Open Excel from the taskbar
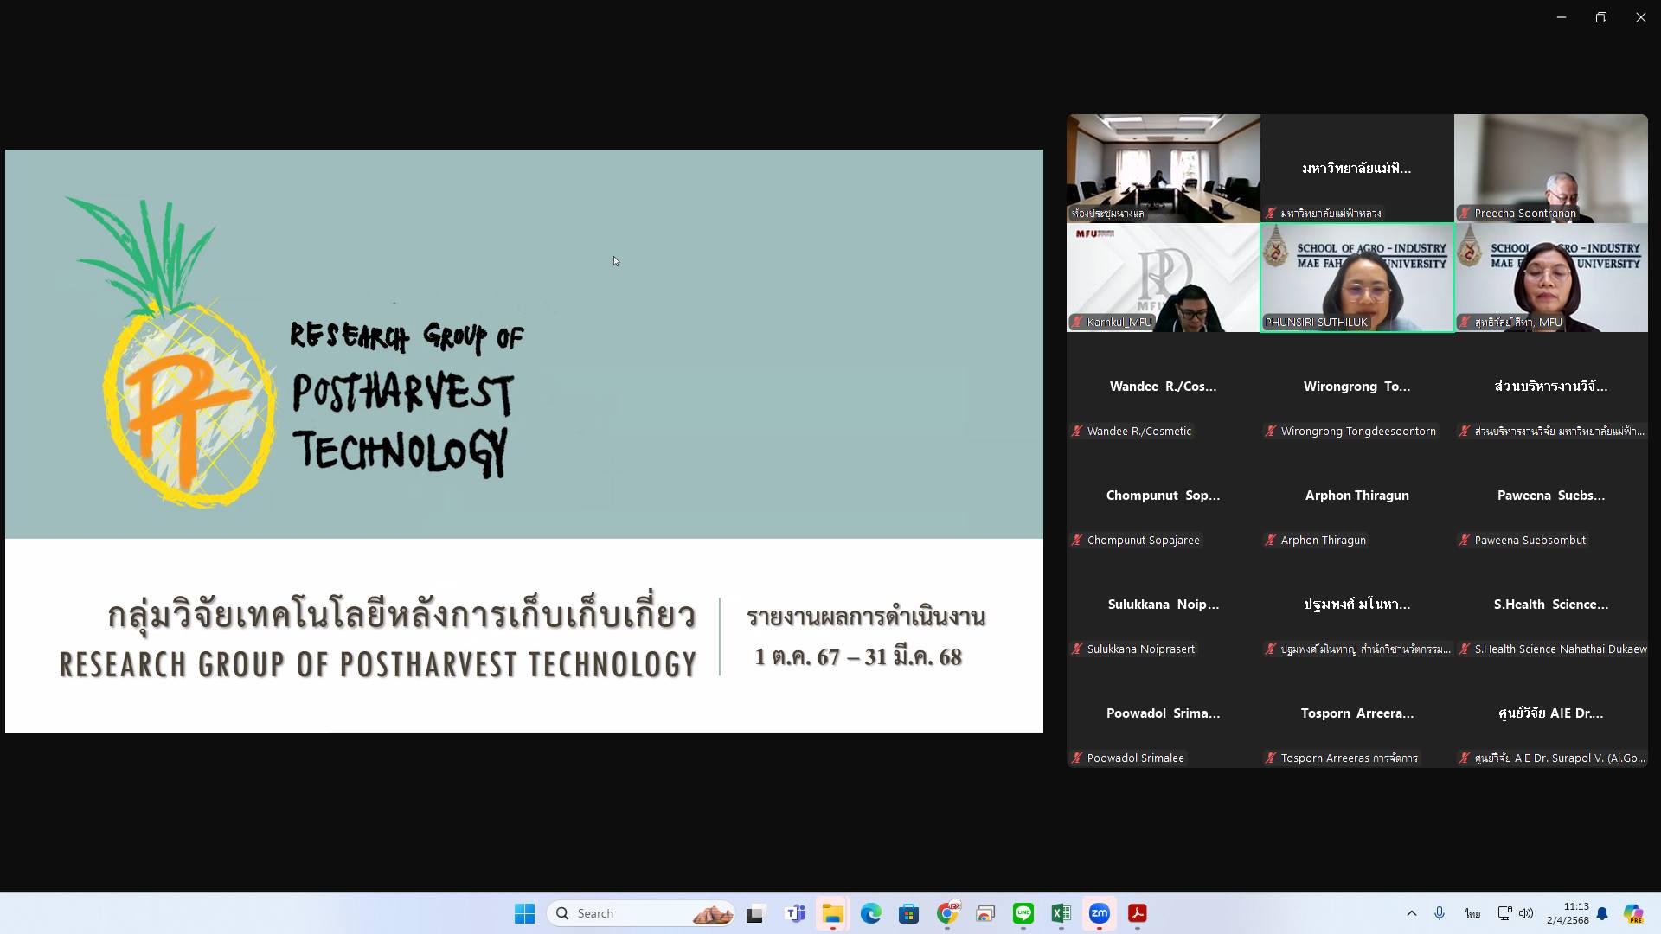The height and width of the screenshot is (934, 1661). pos(1061,913)
